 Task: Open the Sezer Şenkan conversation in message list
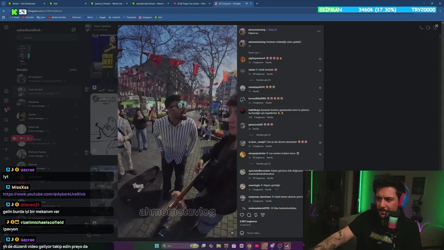[x=47, y=91]
